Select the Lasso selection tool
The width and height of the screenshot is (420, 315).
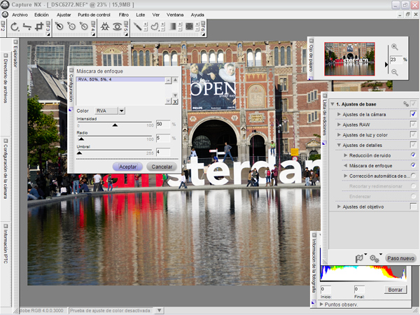click(x=155, y=27)
